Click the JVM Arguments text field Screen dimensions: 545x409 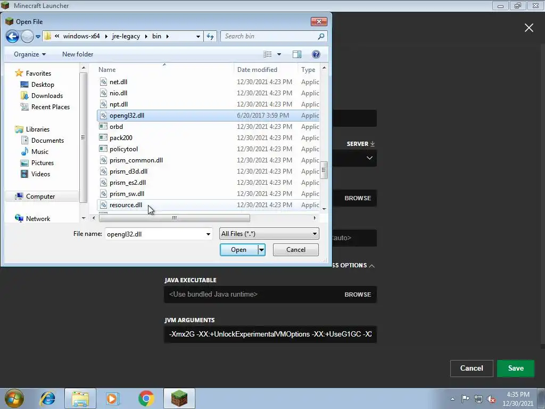[270, 334]
